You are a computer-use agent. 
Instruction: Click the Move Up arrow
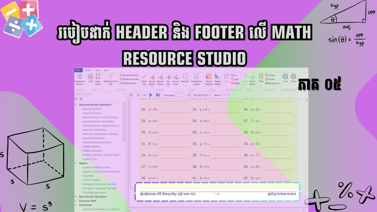[245, 77]
